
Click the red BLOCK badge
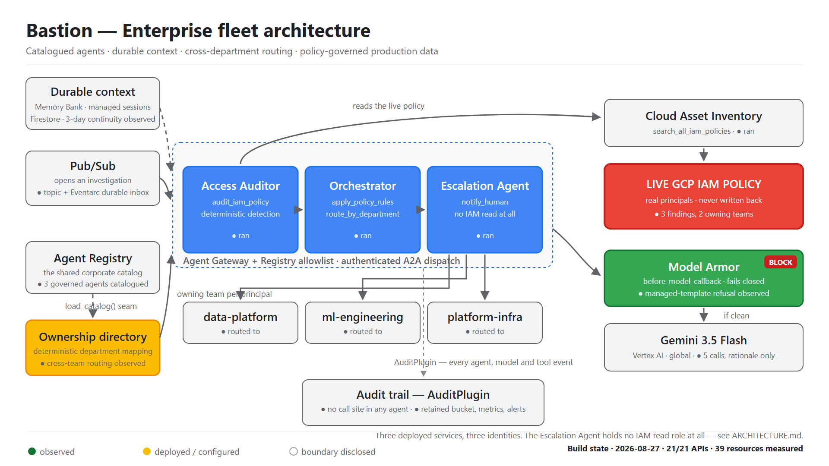(781, 262)
